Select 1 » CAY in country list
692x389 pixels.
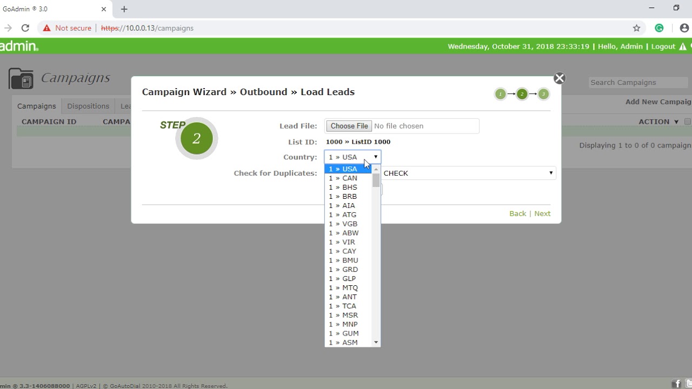click(348, 251)
